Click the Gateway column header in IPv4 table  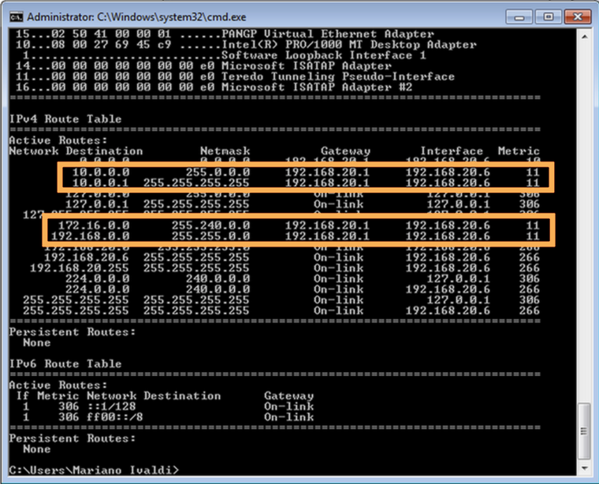tap(345, 151)
